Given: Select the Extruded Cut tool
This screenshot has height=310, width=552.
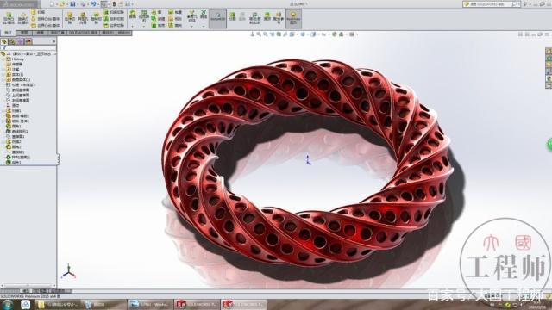Looking at the screenshot, I should tap(70, 18).
